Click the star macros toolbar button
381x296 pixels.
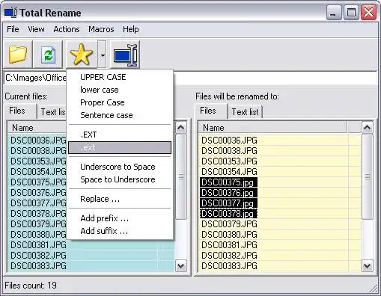82,54
